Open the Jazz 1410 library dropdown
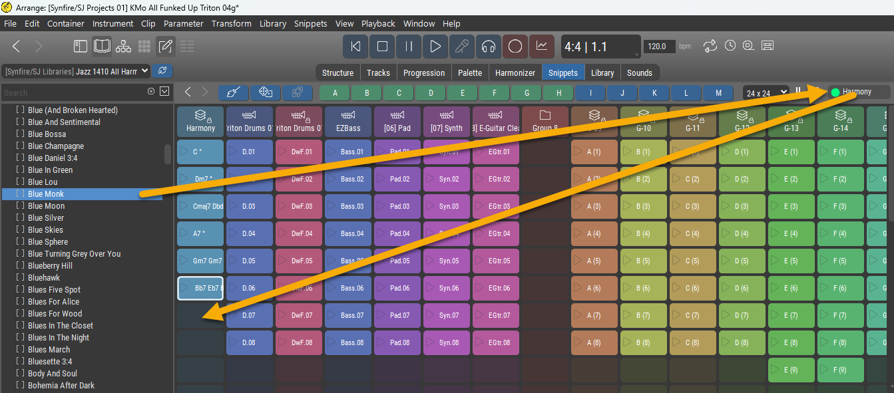894x393 pixels. point(77,71)
